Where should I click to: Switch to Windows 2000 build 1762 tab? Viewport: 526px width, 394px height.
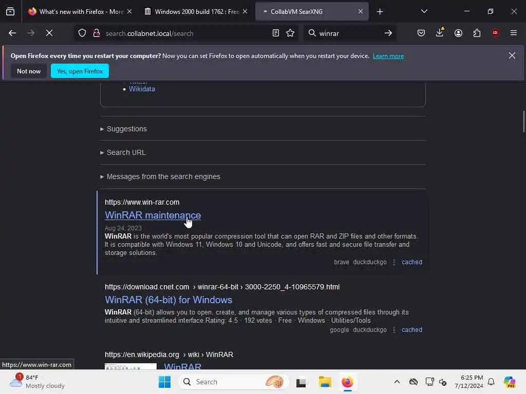196,11
